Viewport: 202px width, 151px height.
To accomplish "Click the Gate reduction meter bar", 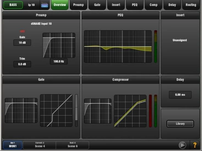I will click(x=76, y=111).
